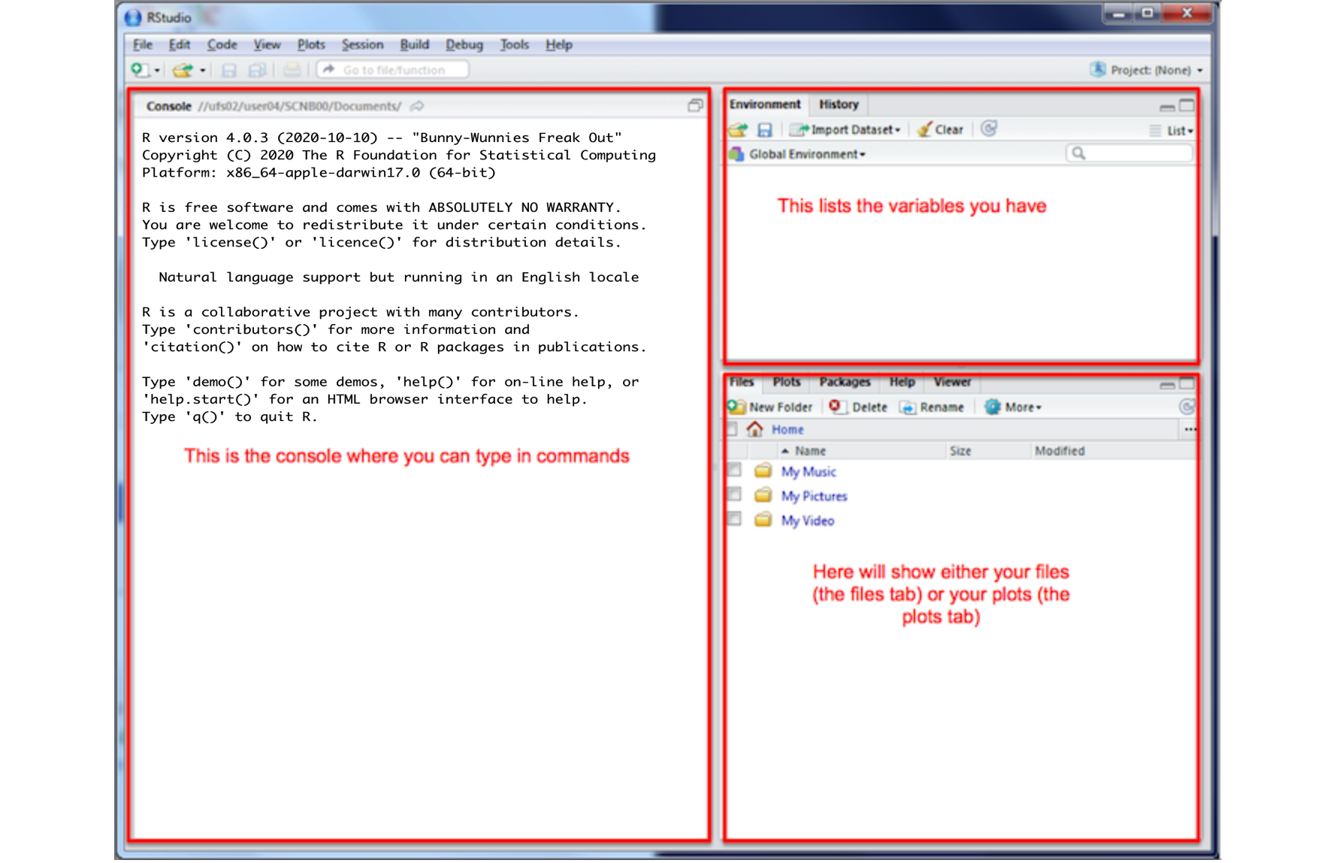Clear the environment with the broom icon
Screen dimensions: 1336x863
[940, 129]
